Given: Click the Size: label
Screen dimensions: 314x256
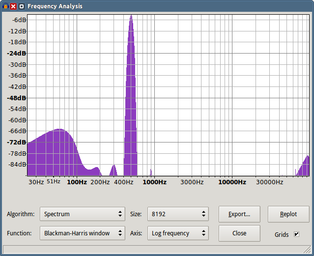Looking at the screenshot, I should (136, 214).
